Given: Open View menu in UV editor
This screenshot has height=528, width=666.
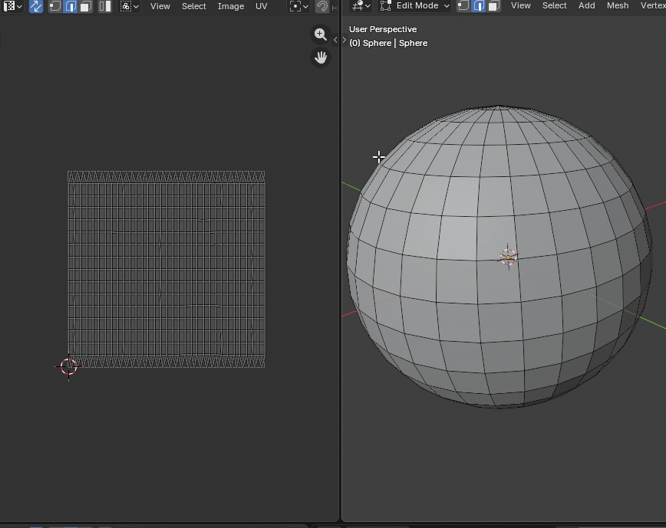Looking at the screenshot, I should click(x=160, y=6).
